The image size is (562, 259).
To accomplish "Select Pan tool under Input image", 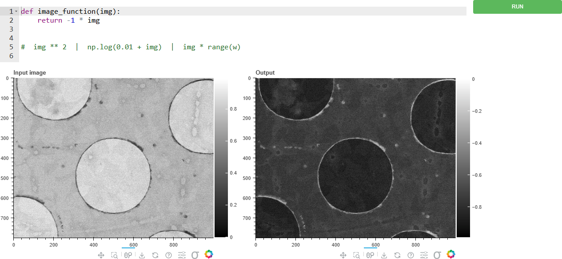I will pos(101,255).
